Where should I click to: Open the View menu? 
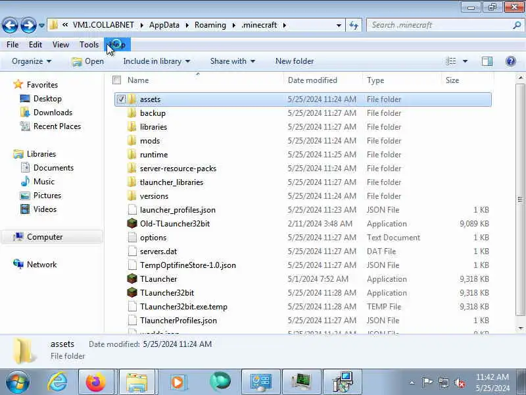coord(60,44)
